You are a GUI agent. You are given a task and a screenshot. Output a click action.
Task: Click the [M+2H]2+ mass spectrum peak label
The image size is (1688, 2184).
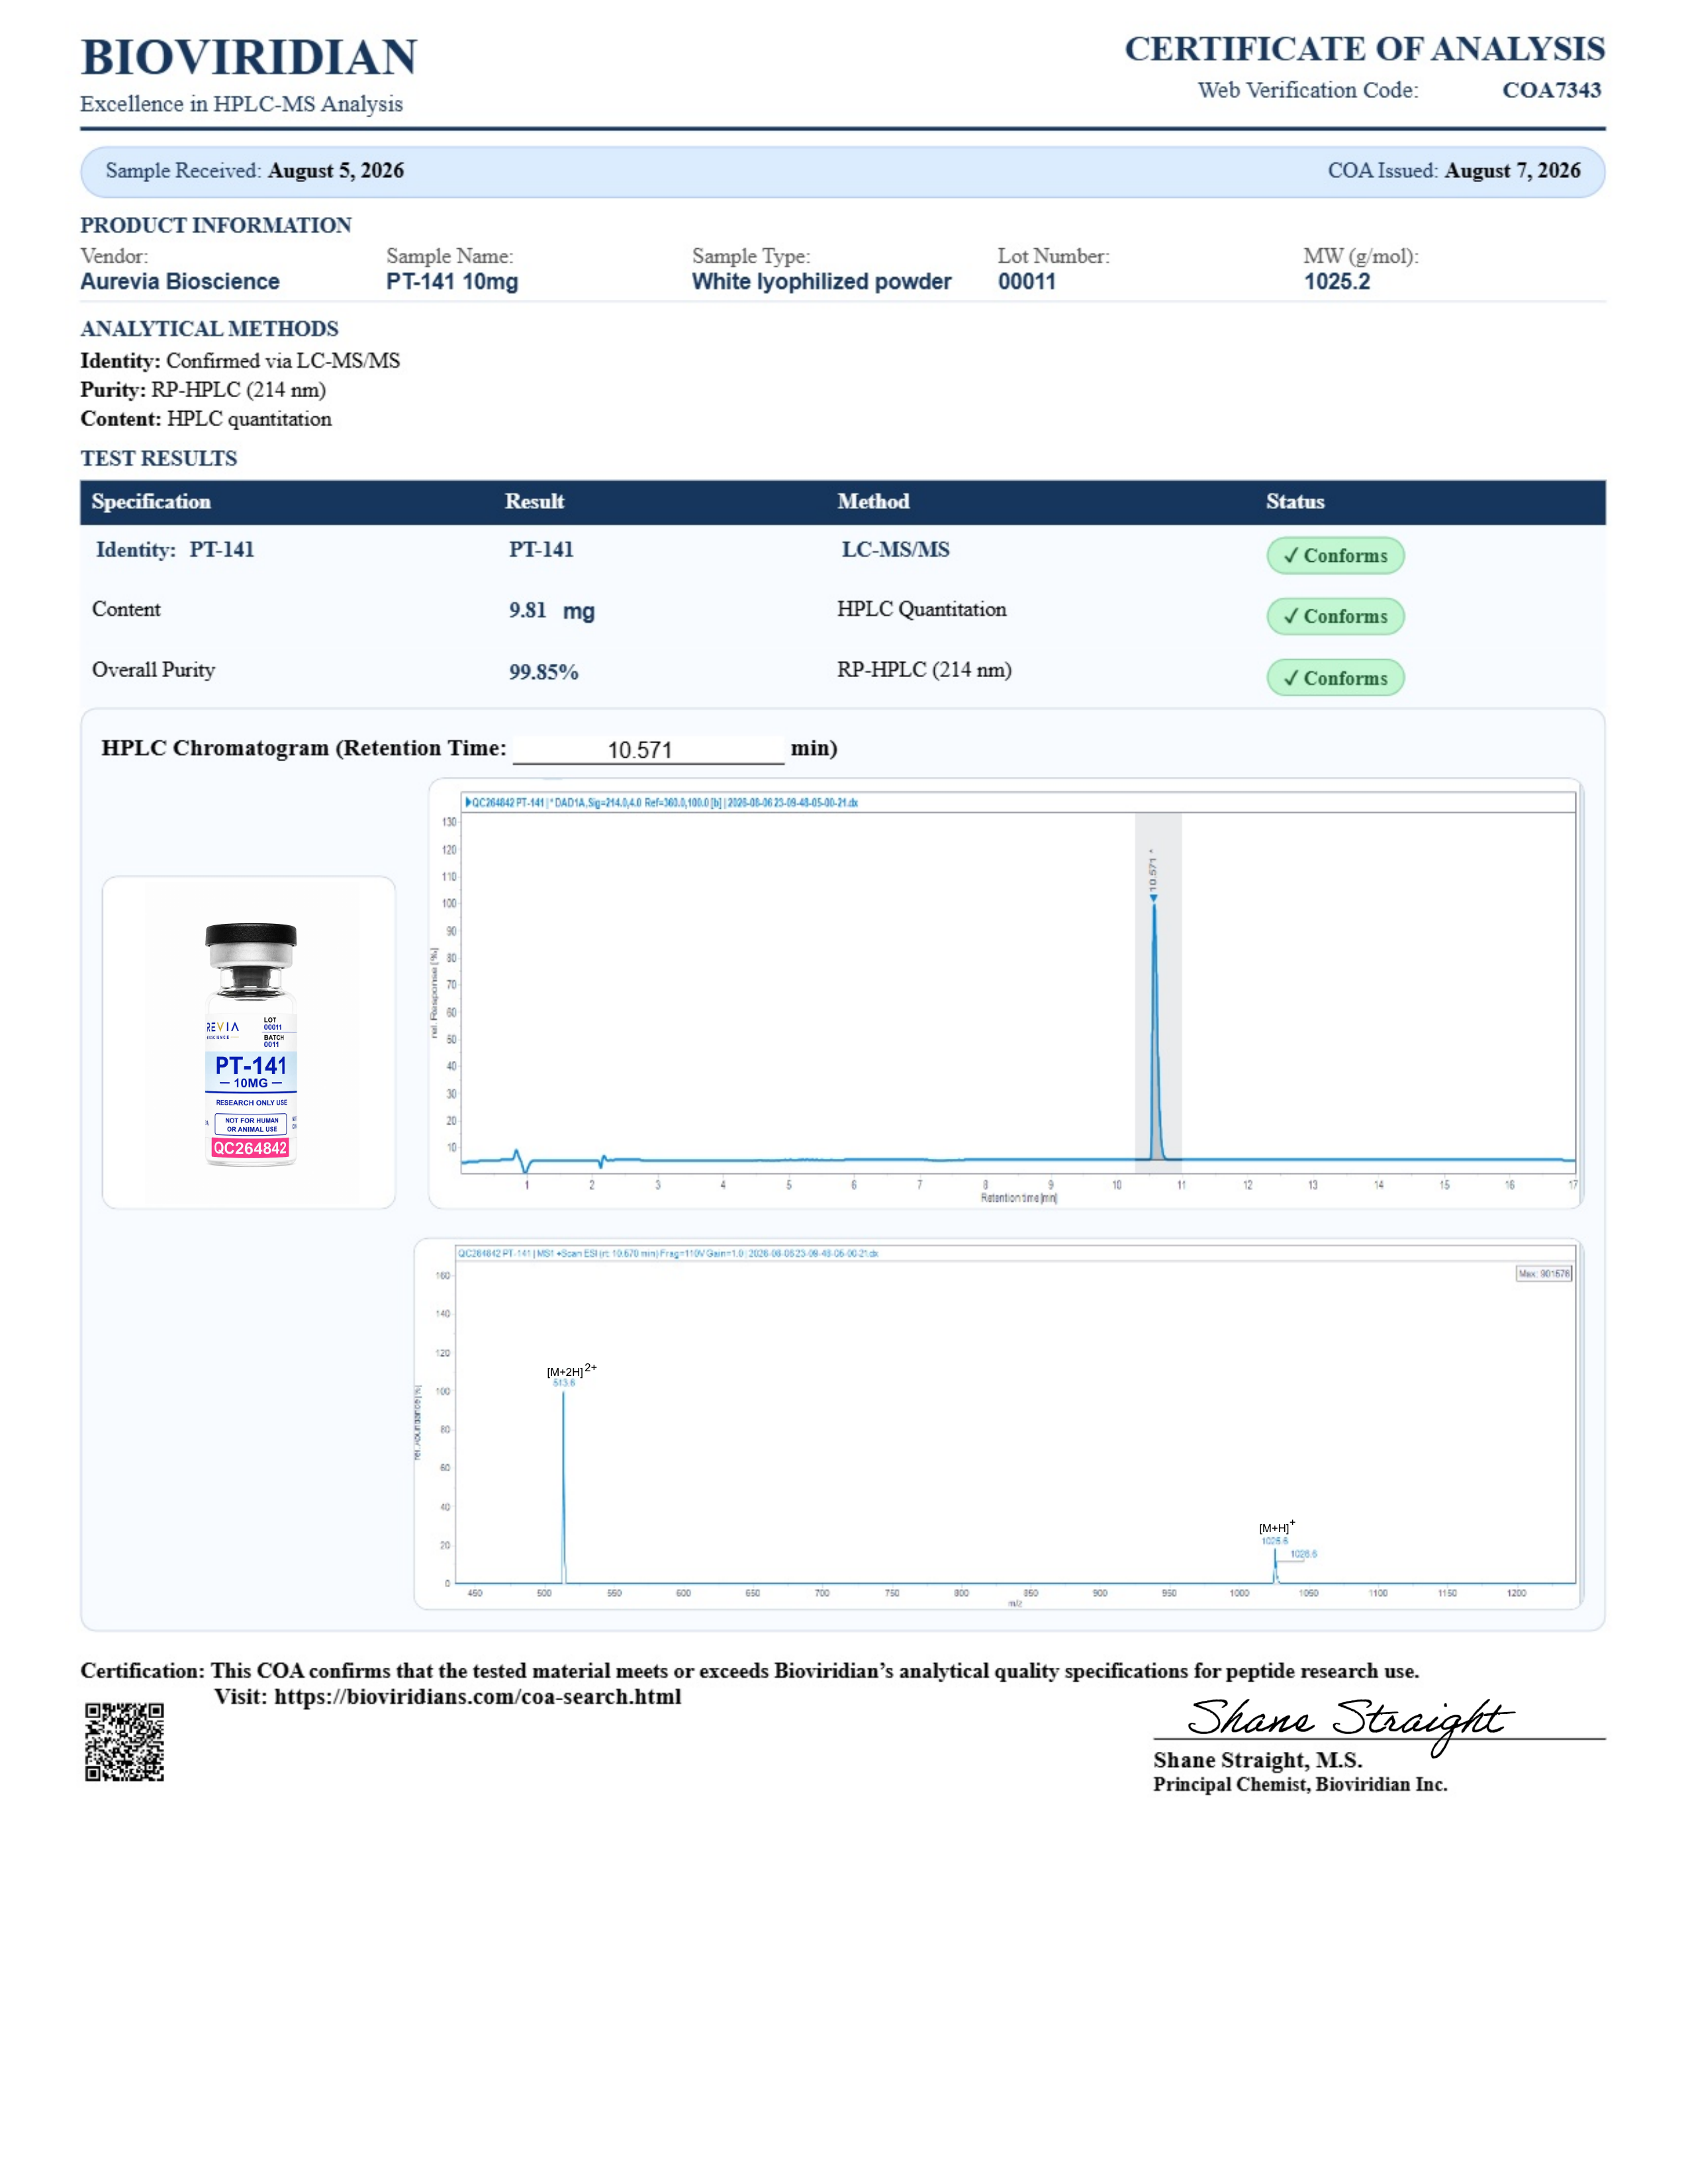pos(571,1370)
